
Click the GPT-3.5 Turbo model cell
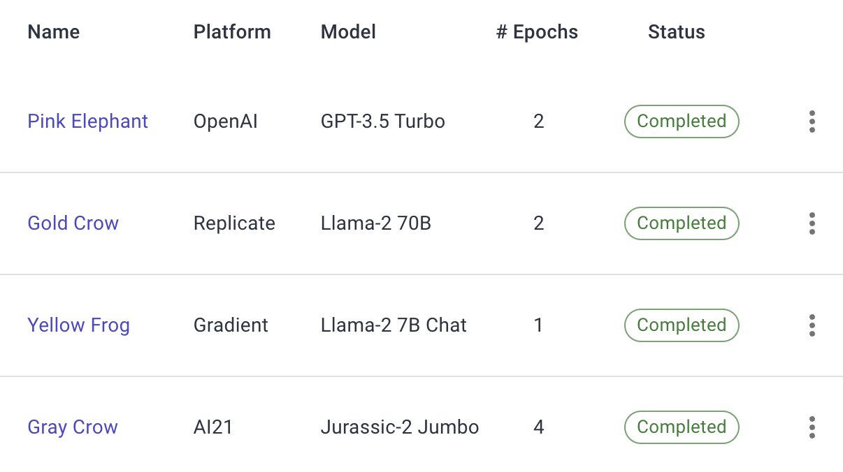click(x=382, y=121)
